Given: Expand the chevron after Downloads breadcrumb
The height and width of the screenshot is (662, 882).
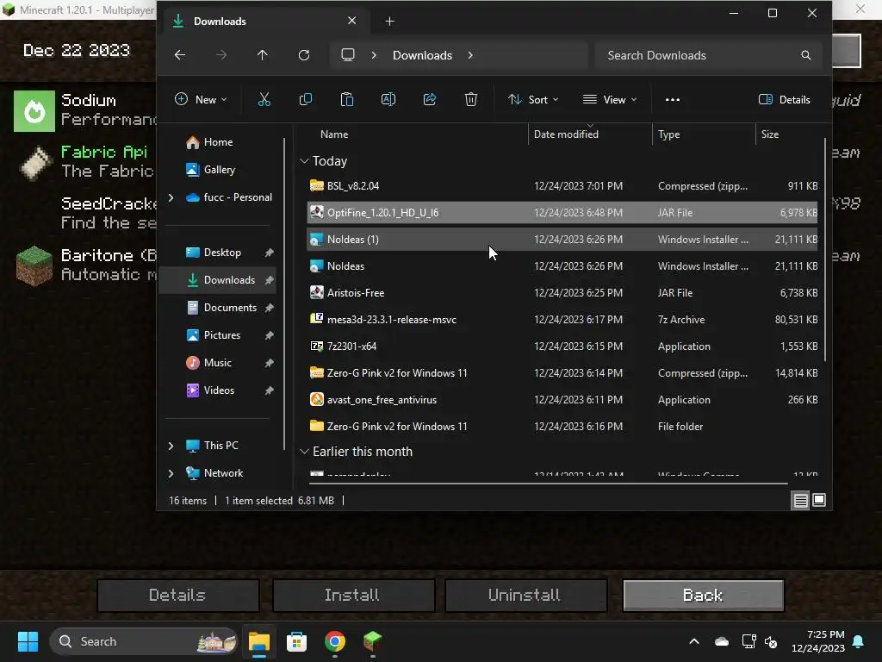Looking at the screenshot, I should click(470, 55).
